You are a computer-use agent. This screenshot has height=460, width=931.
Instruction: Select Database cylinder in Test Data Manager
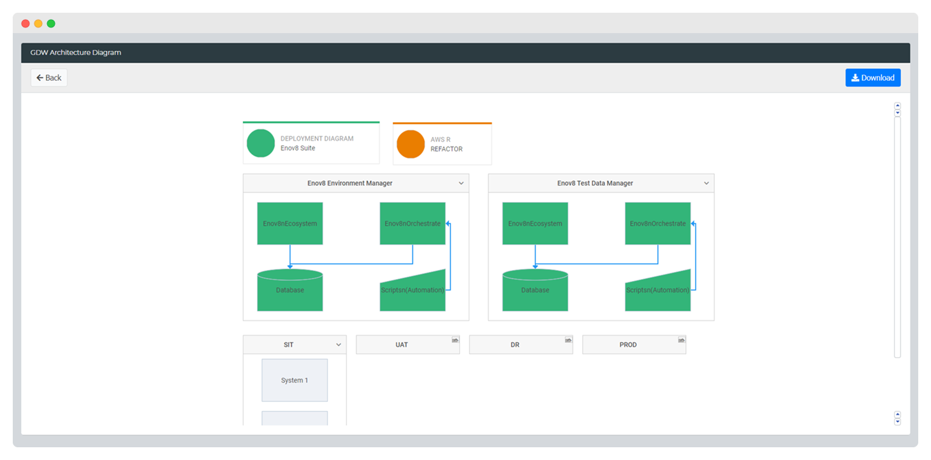coord(535,290)
